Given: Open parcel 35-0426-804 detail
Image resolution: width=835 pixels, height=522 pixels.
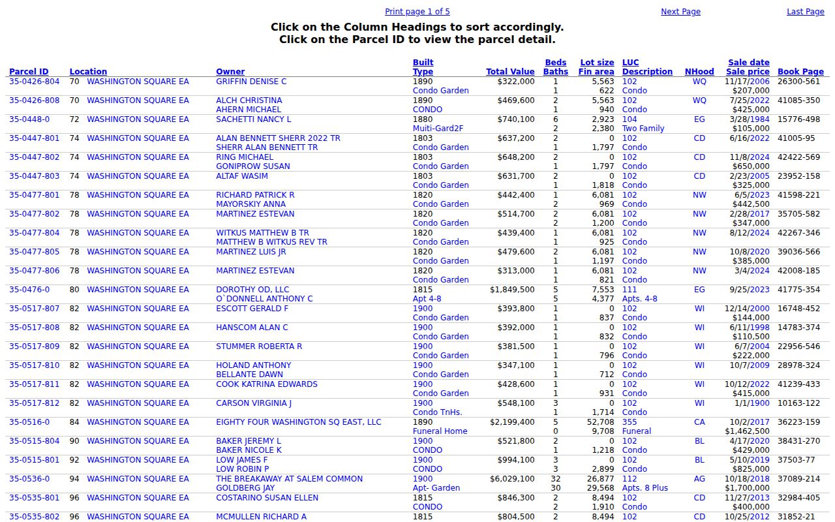Looking at the screenshot, I should (34, 82).
